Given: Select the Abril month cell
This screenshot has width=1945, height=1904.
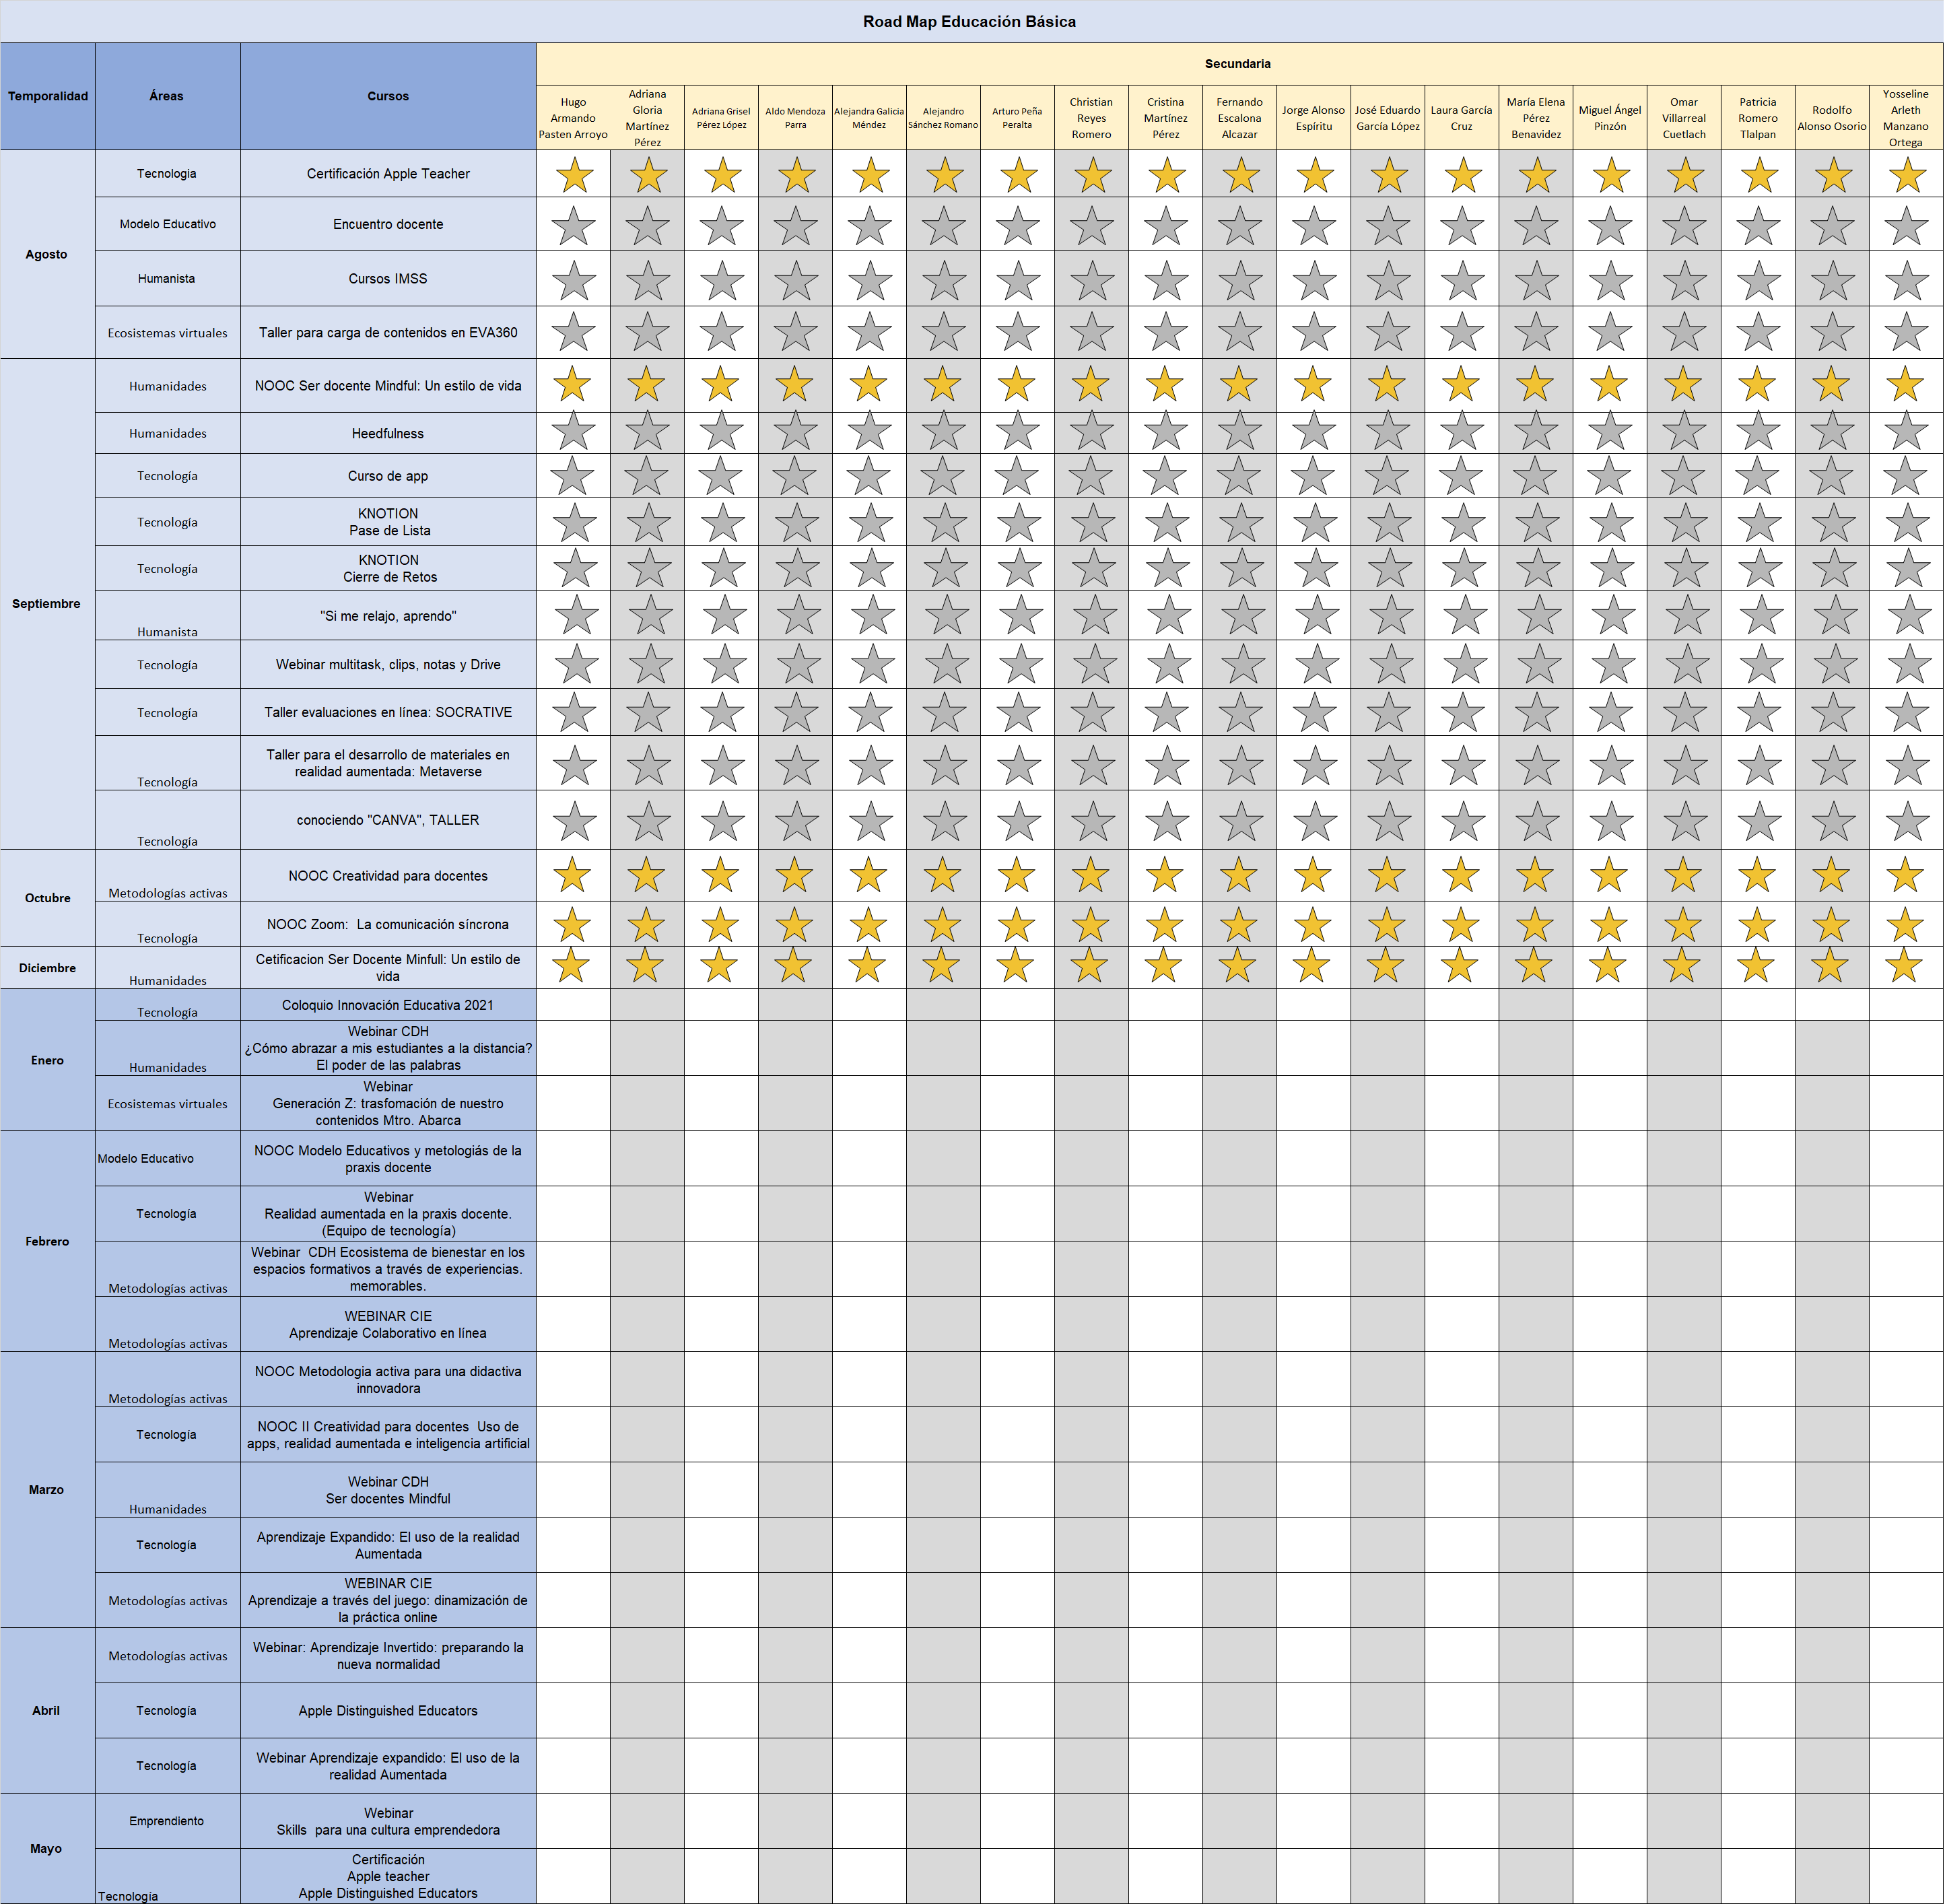Looking at the screenshot, I should (x=48, y=1710).
